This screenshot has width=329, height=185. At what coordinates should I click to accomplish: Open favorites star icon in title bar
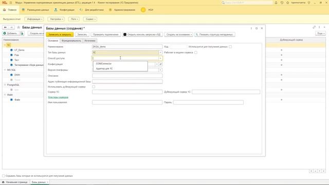(288, 3)
